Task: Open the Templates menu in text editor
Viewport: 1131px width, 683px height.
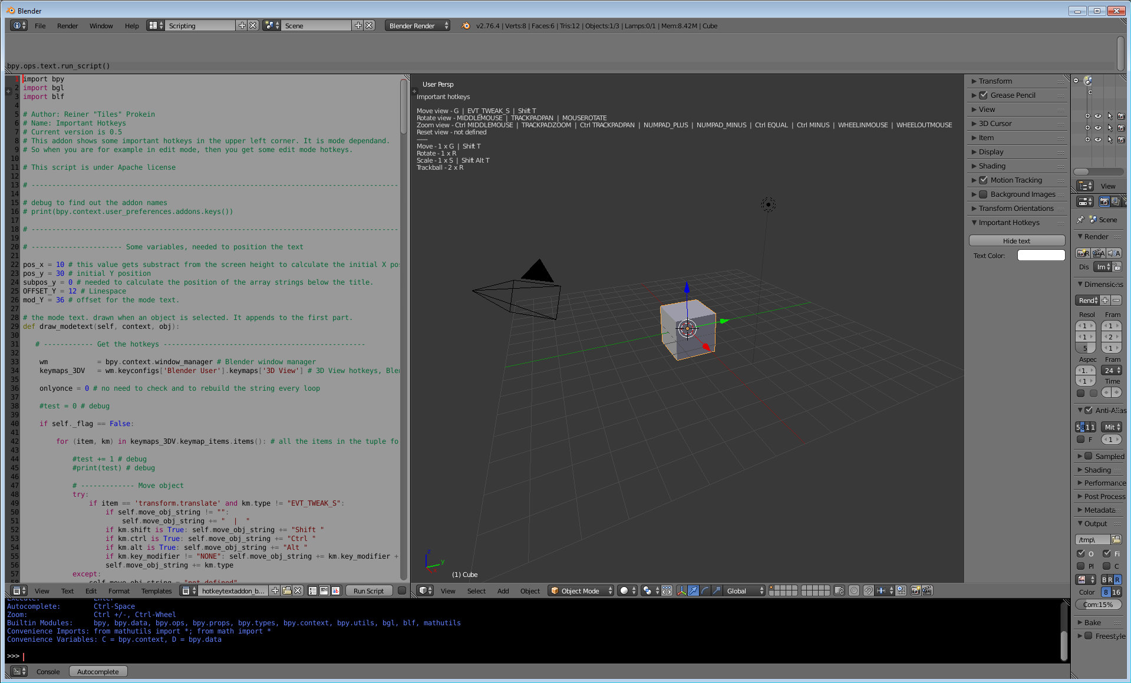Action: pyautogui.click(x=156, y=591)
